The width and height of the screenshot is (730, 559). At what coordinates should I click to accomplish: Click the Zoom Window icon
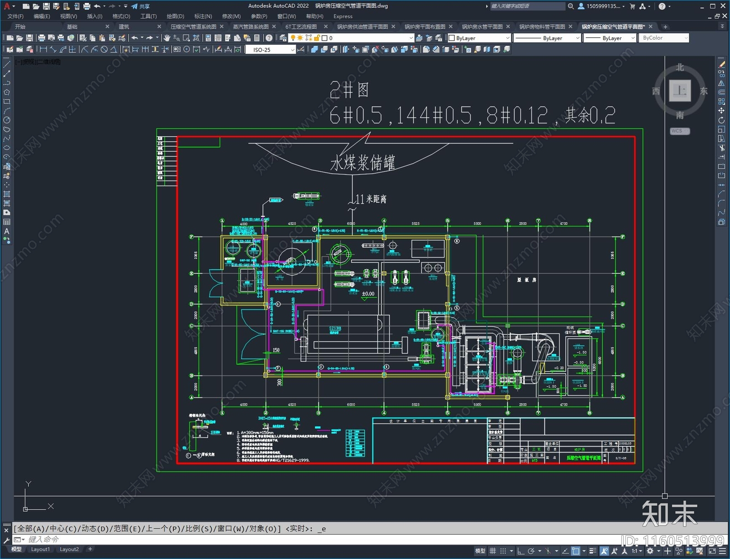186,38
